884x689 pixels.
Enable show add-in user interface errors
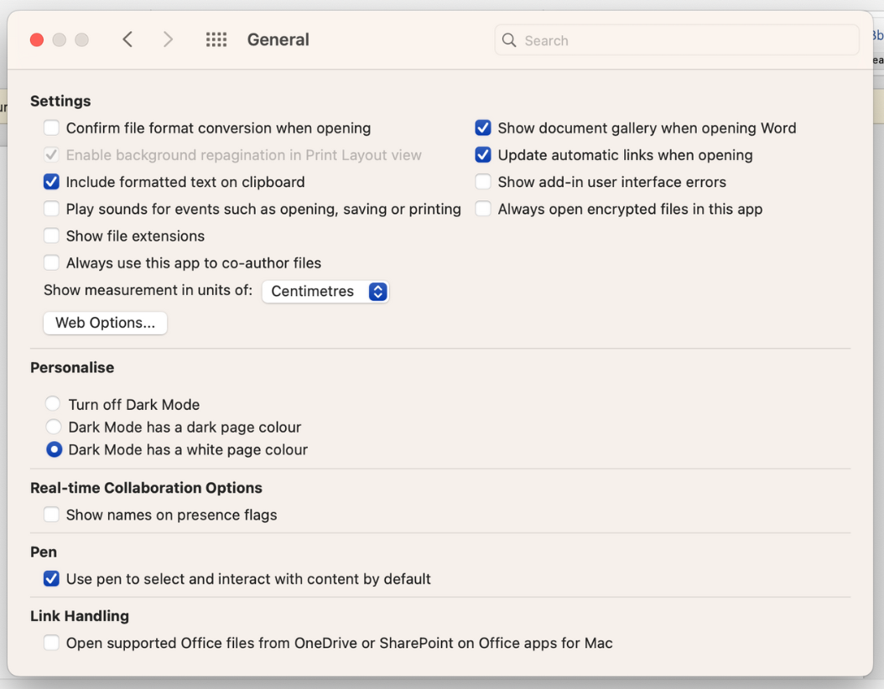(483, 182)
